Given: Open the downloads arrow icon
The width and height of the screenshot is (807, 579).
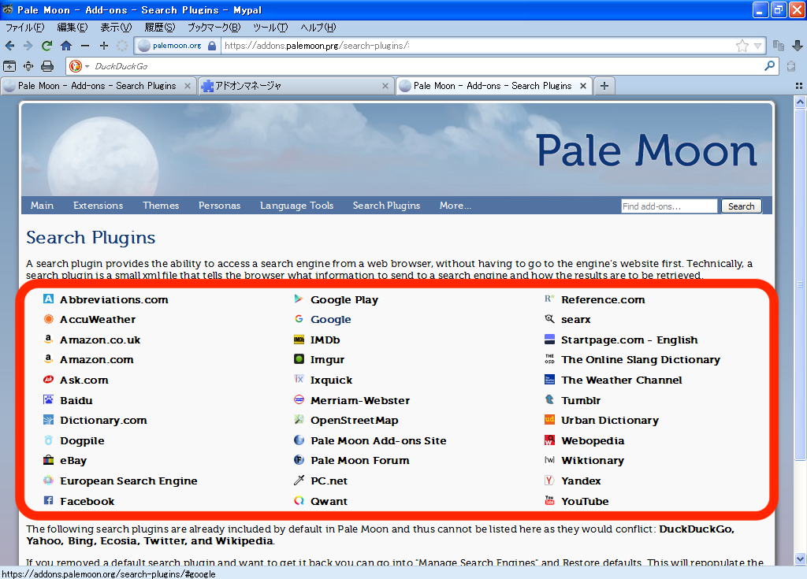Looking at the screenshot, I should point(798,46).
